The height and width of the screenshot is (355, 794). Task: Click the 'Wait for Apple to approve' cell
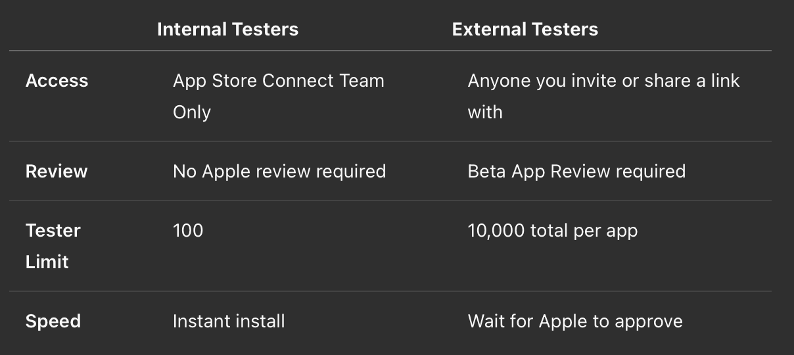pyautogui.click(x=575, y=321)
